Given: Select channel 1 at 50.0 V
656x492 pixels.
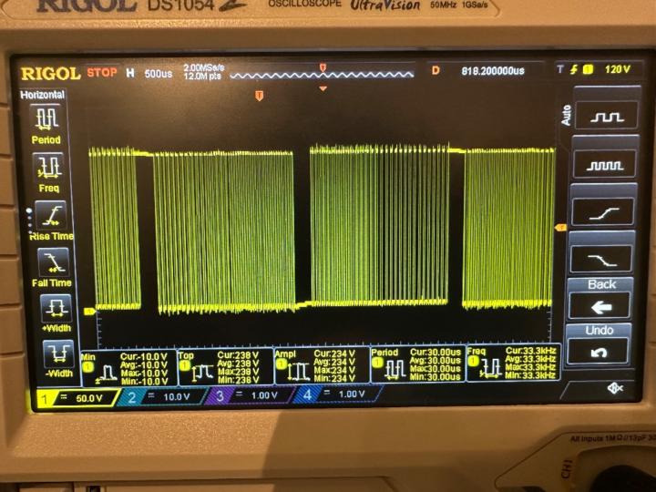Looking at the screenshot, I should [77, 398].
